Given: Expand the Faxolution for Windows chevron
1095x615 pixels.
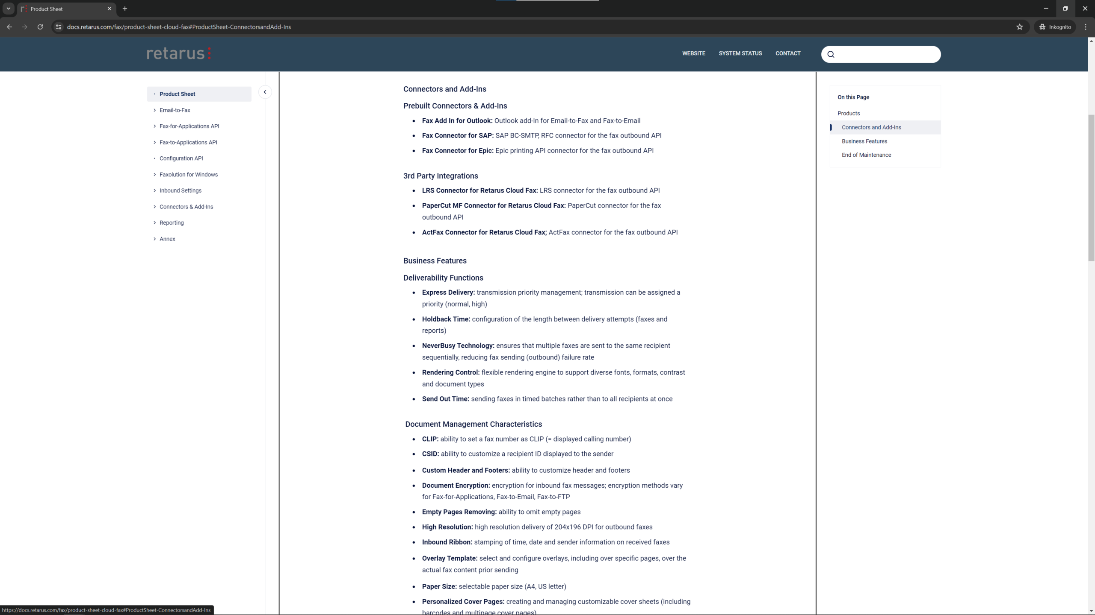Looking at the screenshot, I should tap(154, 174).
